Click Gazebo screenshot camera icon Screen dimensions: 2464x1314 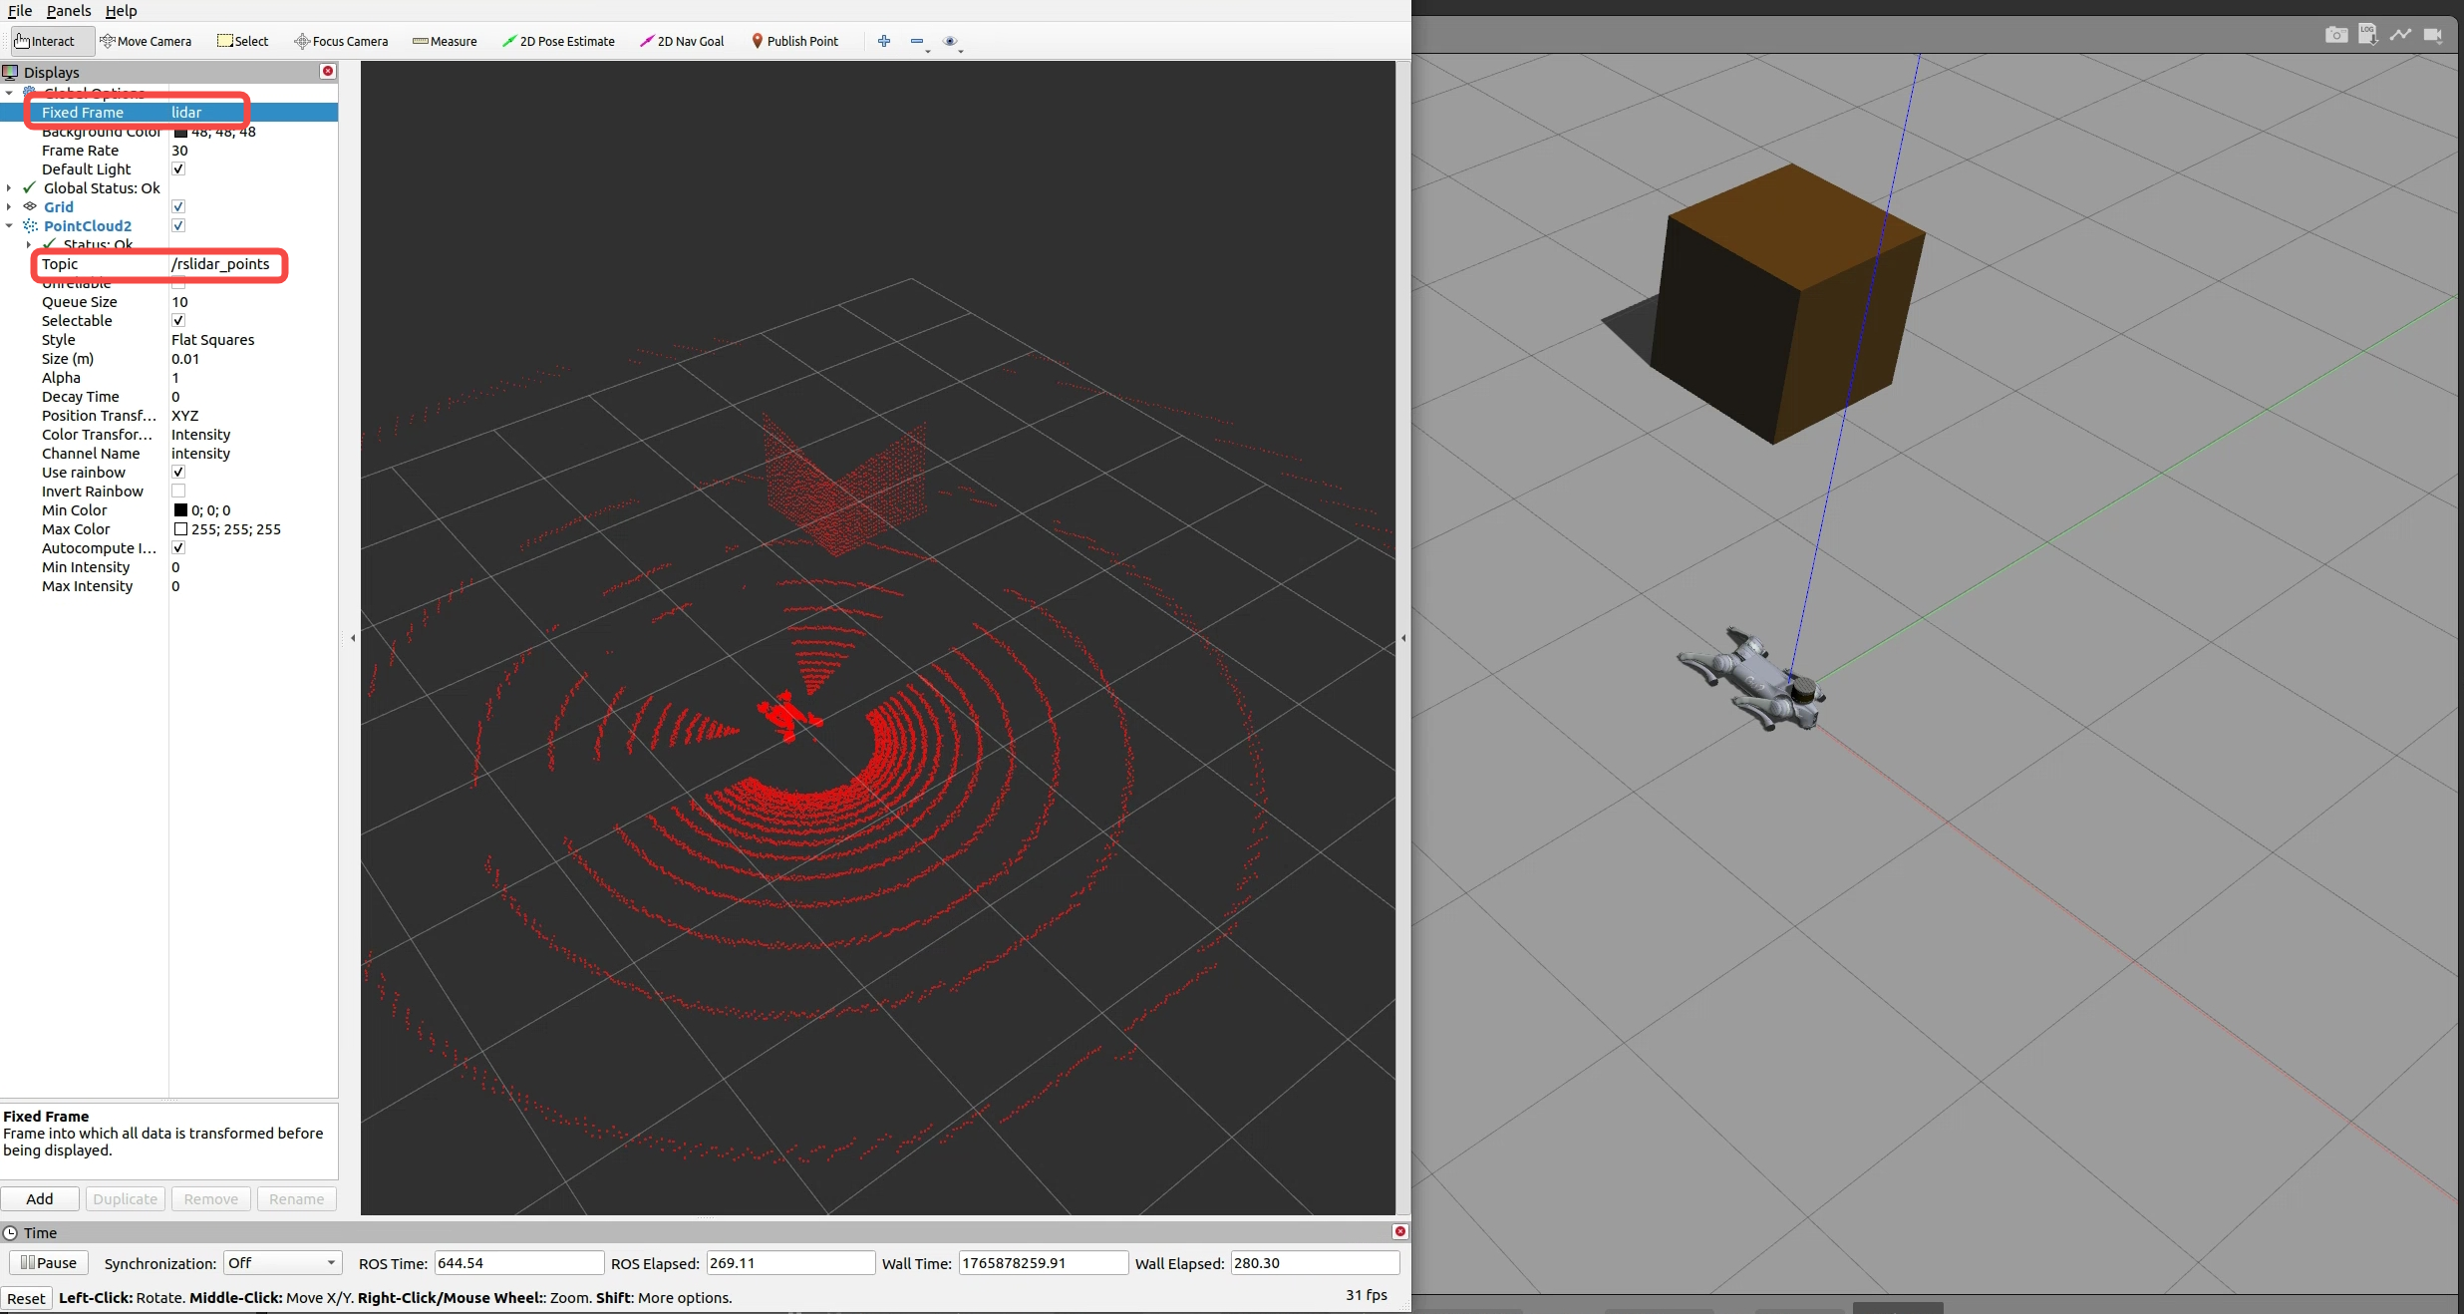2335,35
